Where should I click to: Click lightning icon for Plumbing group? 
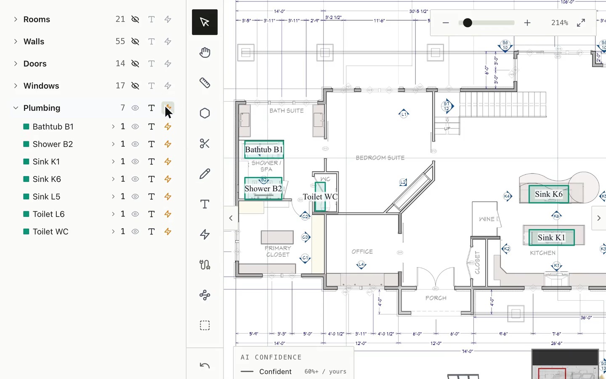click(x=168, y=108)
